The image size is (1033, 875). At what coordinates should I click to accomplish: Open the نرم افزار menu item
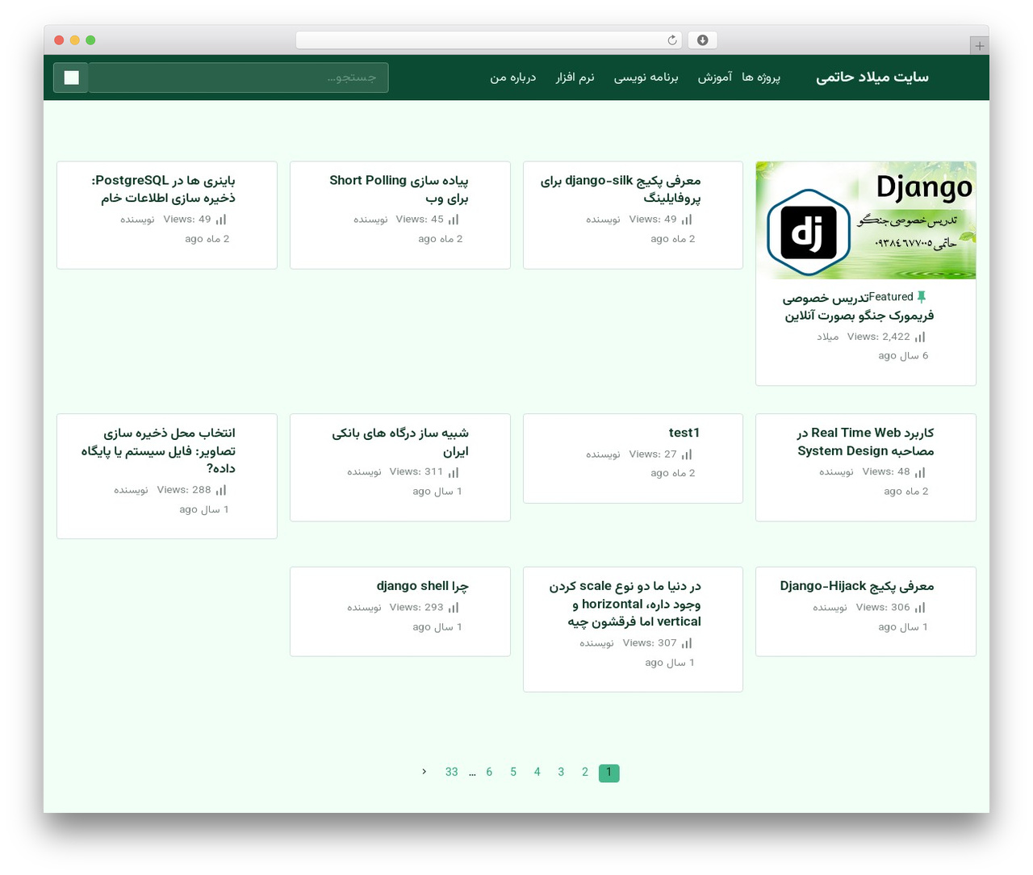(575, 77)
